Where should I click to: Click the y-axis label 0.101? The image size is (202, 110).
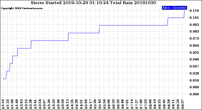click(194, 18)
